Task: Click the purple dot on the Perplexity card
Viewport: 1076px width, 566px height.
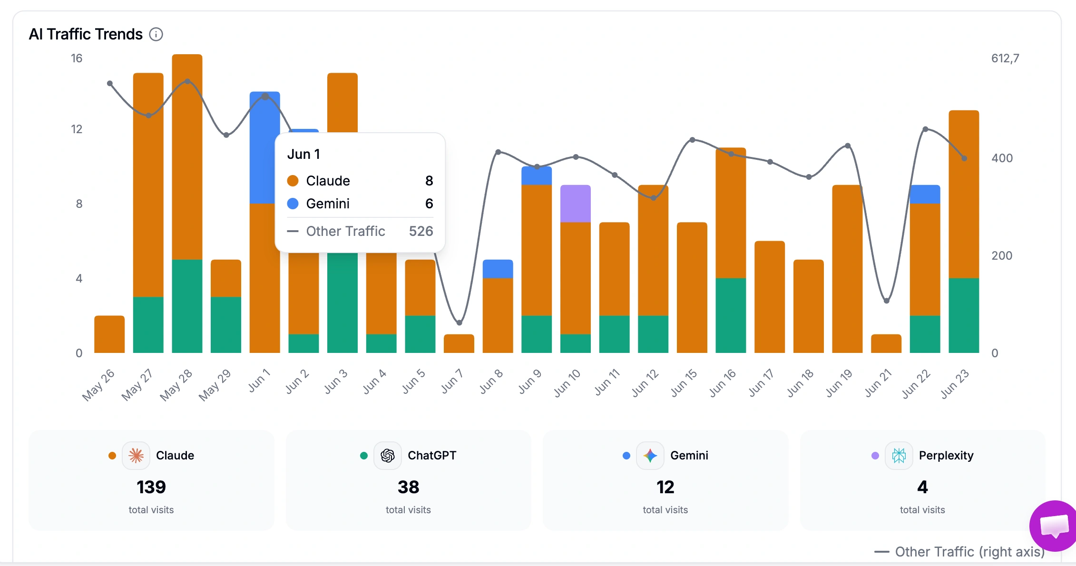Action: pos(875,456)
